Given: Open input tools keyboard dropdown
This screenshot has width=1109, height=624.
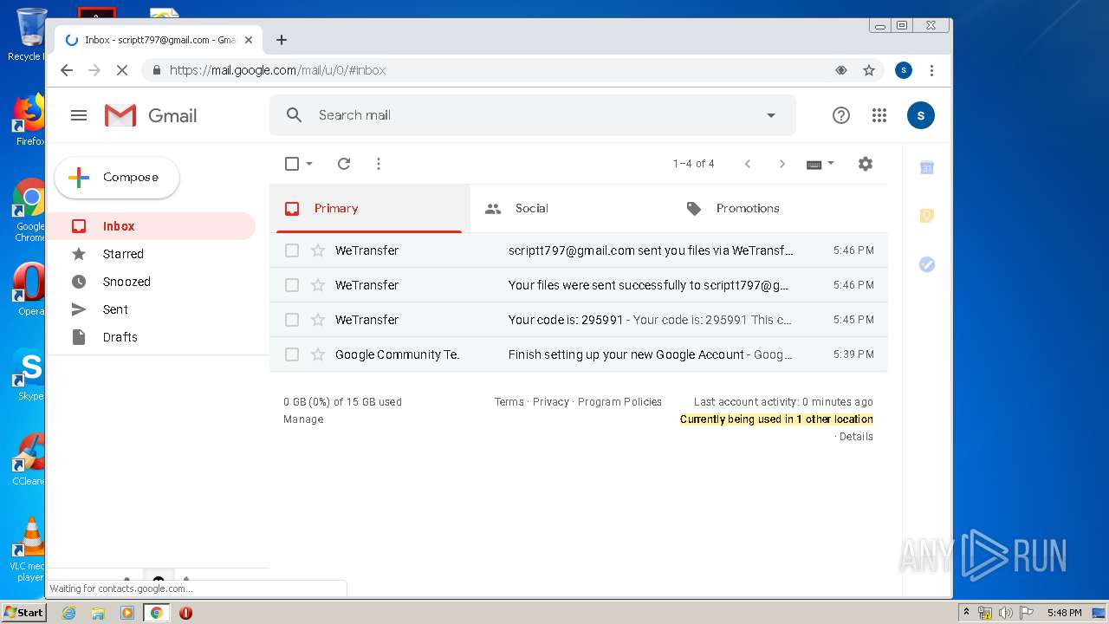Looking at the screenshot, I should (820, 164).
